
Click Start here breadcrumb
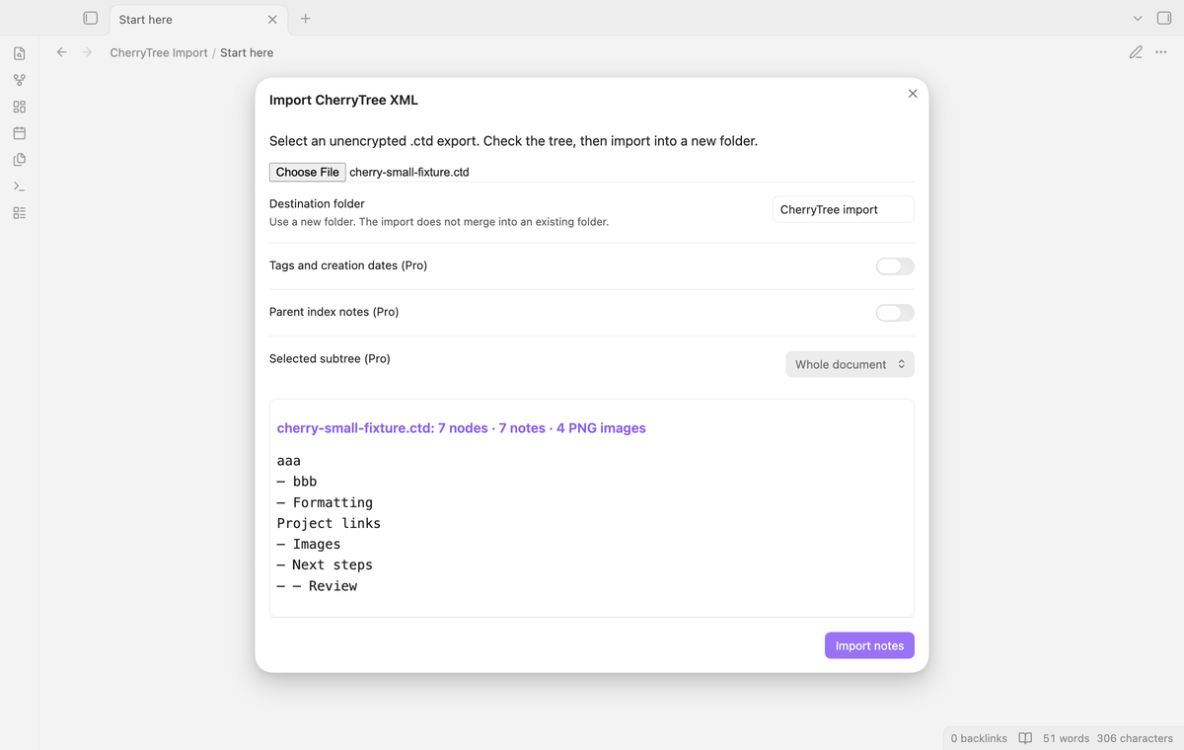click(x=247, y=52)
